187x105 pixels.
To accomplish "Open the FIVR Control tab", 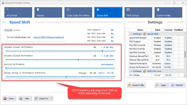I will (138, 12).
